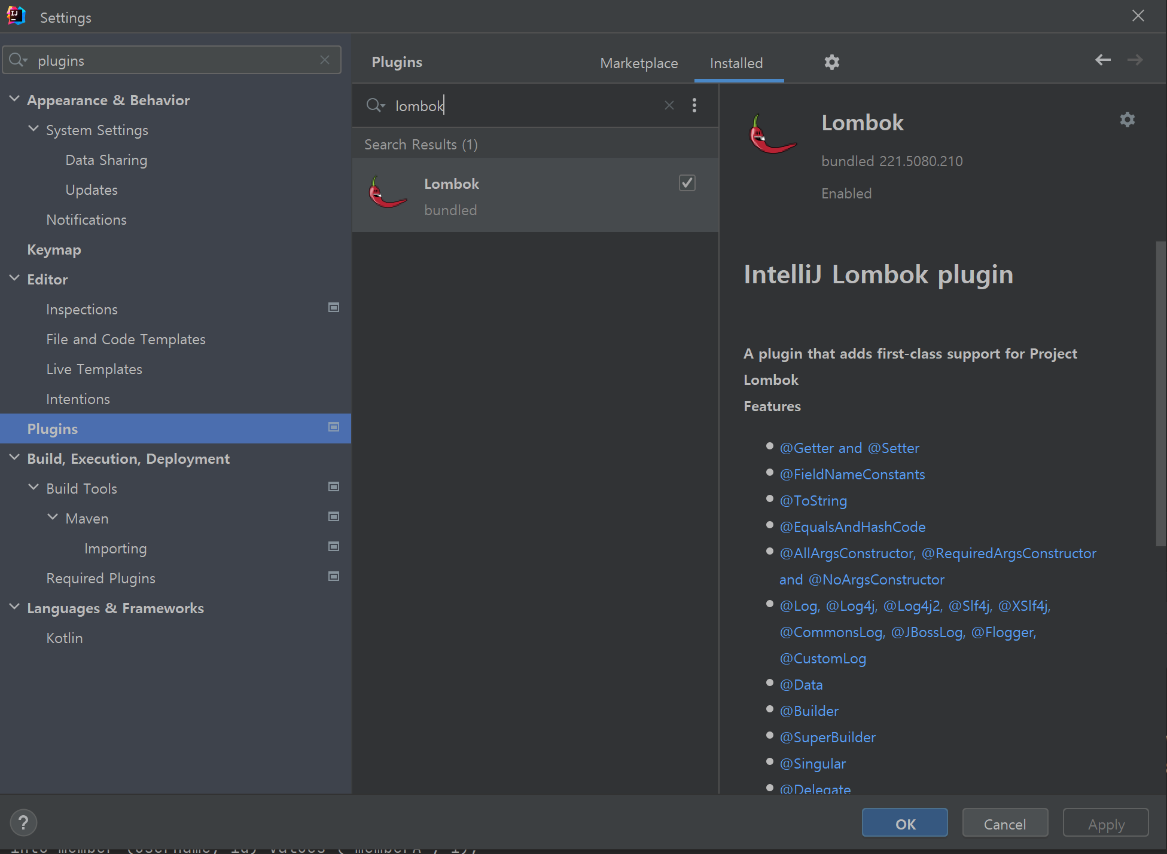
Task: Open the plugin search options menu
Action: point(694,105)
